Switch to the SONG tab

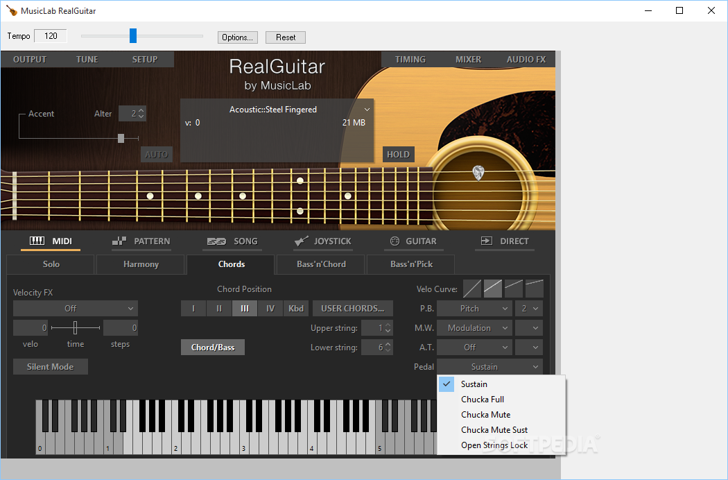tap(232, 241)
